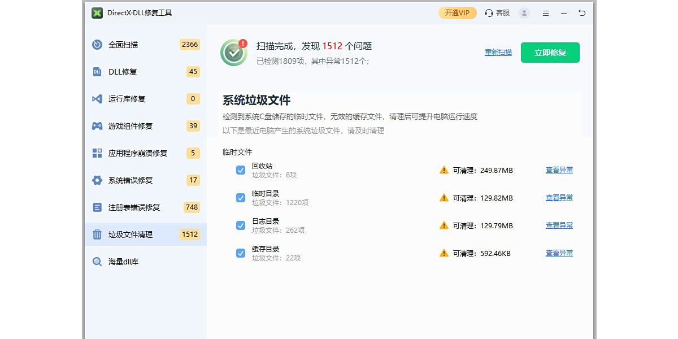Uncheck the 回收站 checkbox
The height and width of the screenshot is (339, 678).
coord(241,170)
